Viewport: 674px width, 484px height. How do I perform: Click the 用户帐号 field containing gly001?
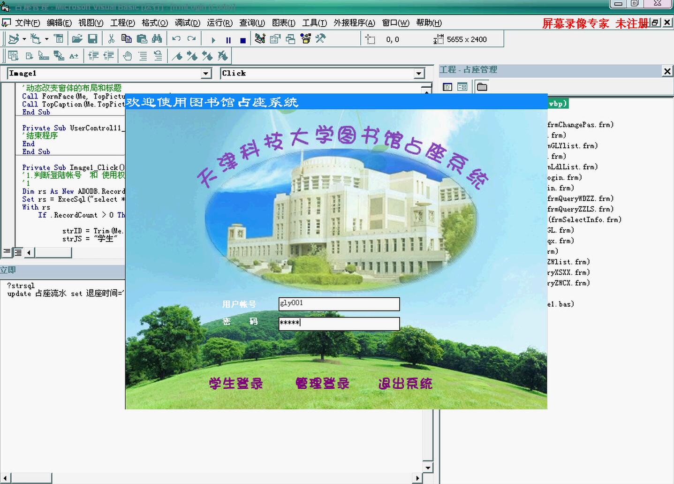(x=339, y=304)
